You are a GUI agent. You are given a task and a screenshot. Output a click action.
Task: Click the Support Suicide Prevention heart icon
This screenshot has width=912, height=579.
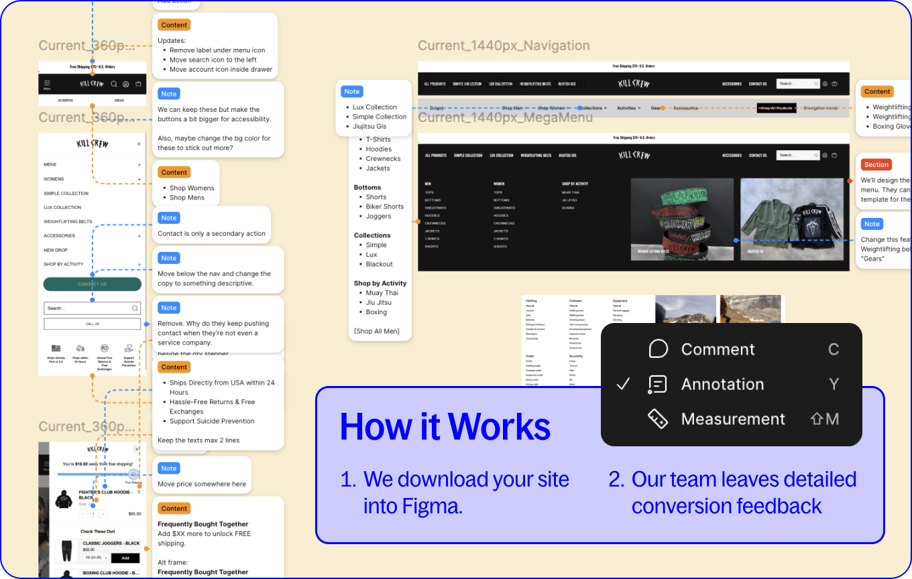pyautogui.click(x=128, y=348)
